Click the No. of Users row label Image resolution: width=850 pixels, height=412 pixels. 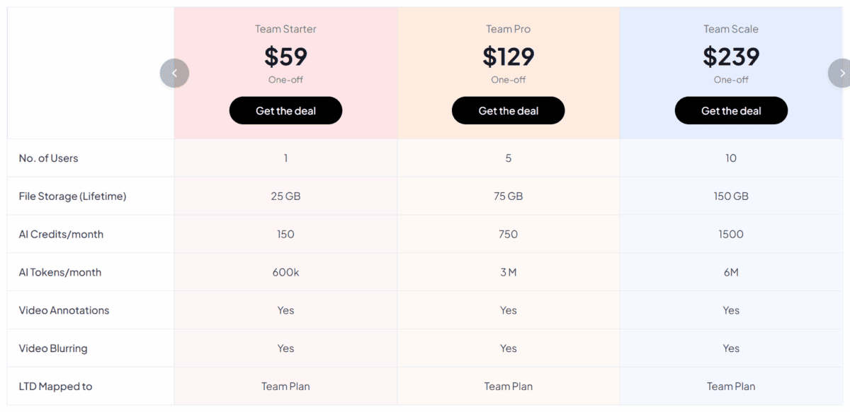48,158
